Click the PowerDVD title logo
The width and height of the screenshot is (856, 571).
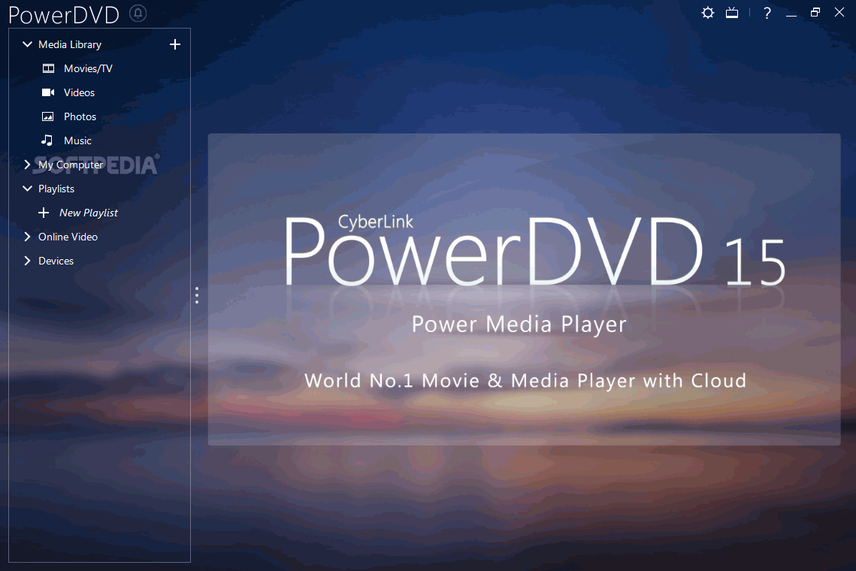pos(64,15)
